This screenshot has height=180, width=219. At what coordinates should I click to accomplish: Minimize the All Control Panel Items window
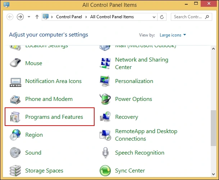[186, 4]
